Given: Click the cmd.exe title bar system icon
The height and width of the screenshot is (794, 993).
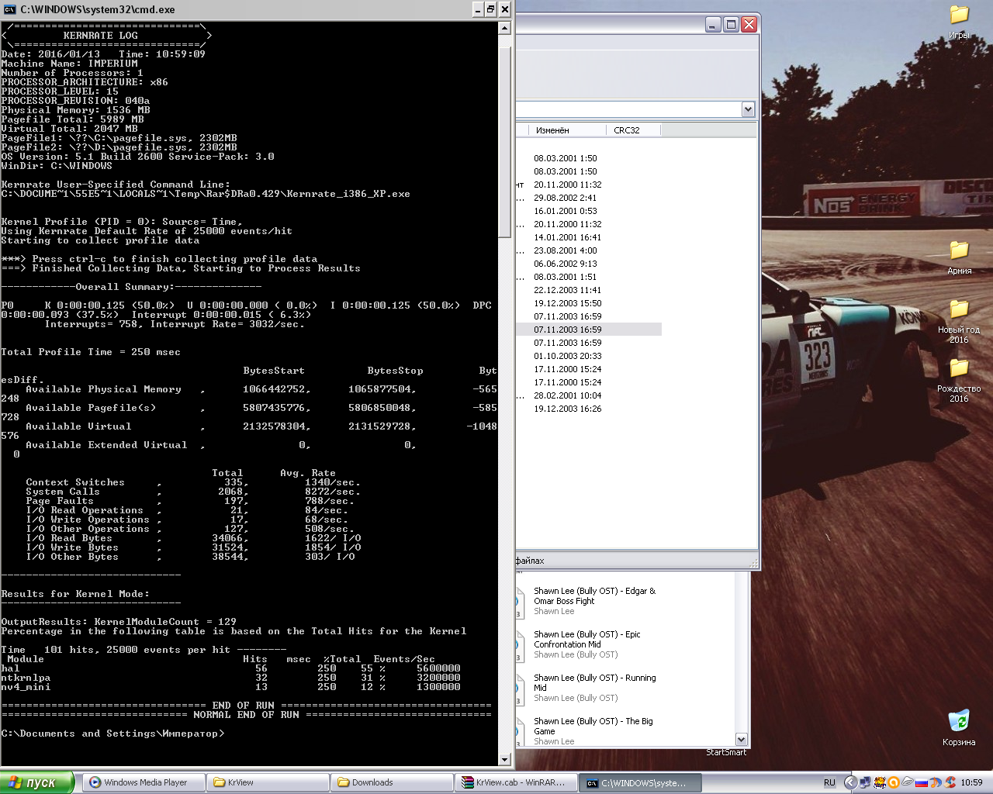Looking at the screenshot, I should [x=10, y=9].
